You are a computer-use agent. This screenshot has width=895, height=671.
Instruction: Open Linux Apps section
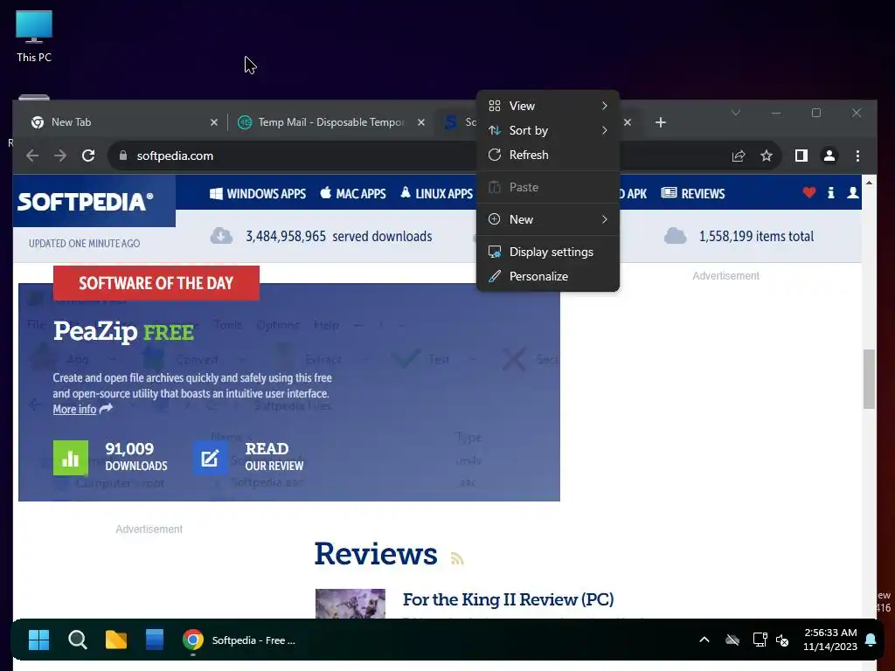(x=437, y=193)
